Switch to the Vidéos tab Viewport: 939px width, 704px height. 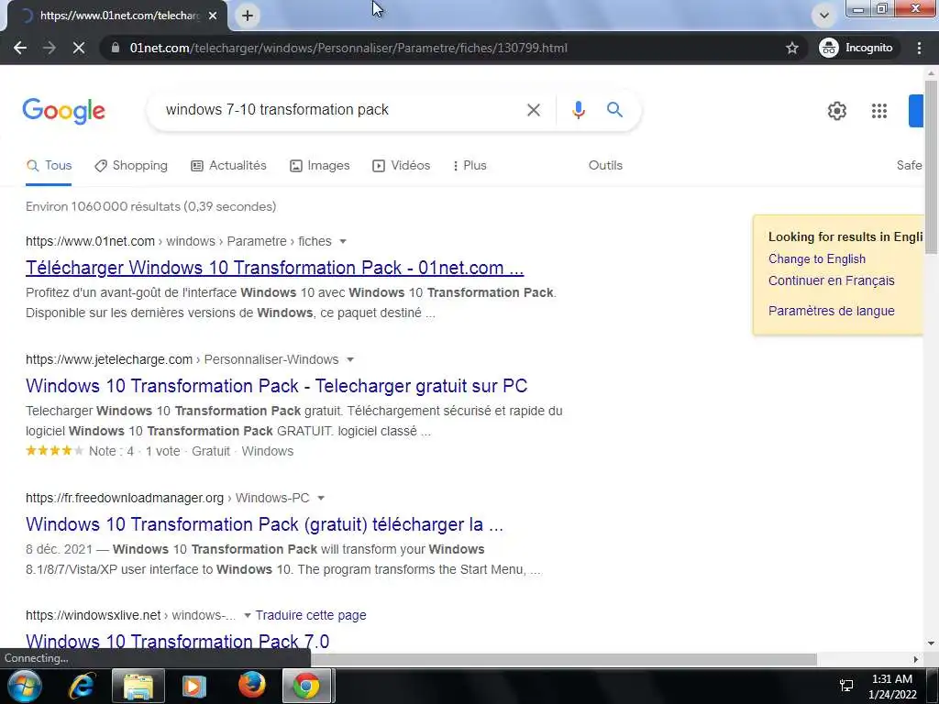click(401, 166)
